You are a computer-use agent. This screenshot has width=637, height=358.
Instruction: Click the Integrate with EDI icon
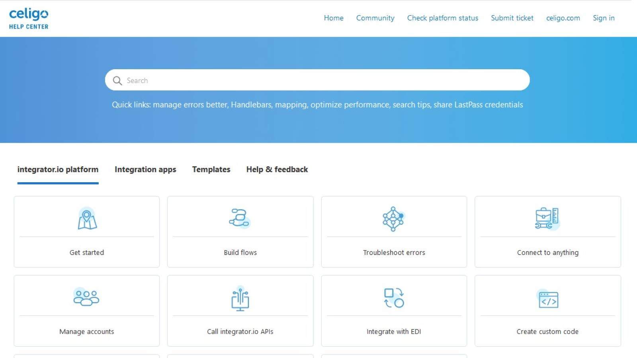pyautogui.click(x=394, y=298)
